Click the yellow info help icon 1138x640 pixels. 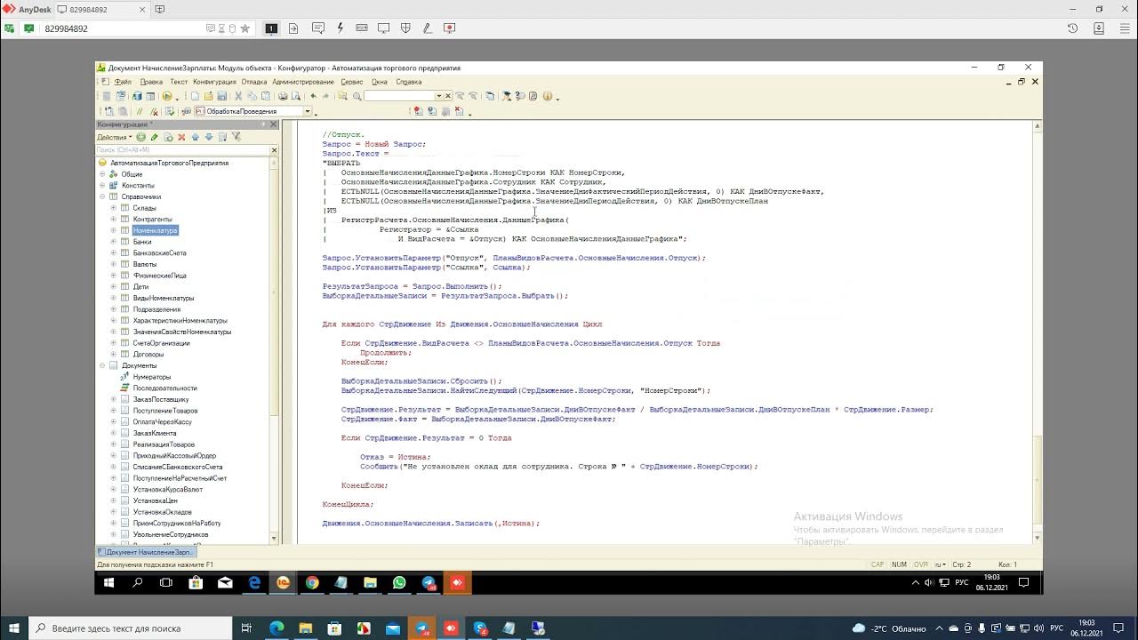[x=547, y=96]
